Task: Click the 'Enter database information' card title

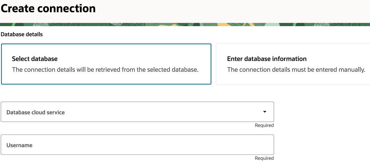Action: tap(267, 58)
